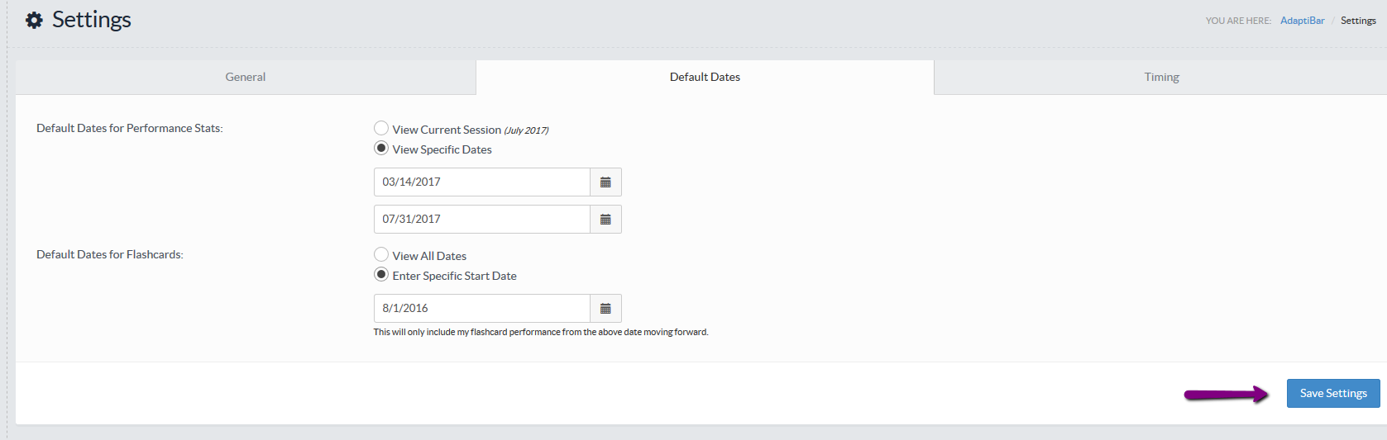Select the View Current Session radio button
Screen dimensions: 1387x440
381,128
